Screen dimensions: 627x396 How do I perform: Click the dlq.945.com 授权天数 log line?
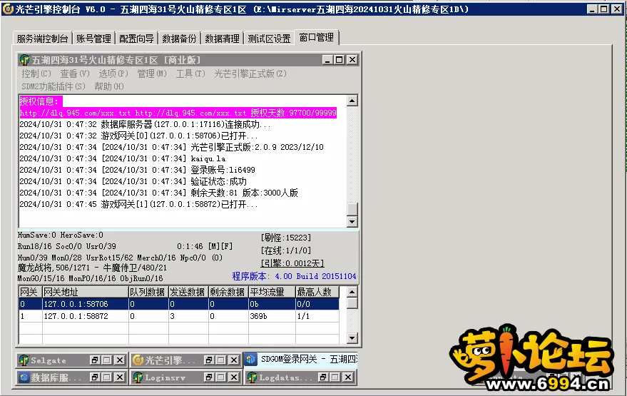tap(178, 113)
